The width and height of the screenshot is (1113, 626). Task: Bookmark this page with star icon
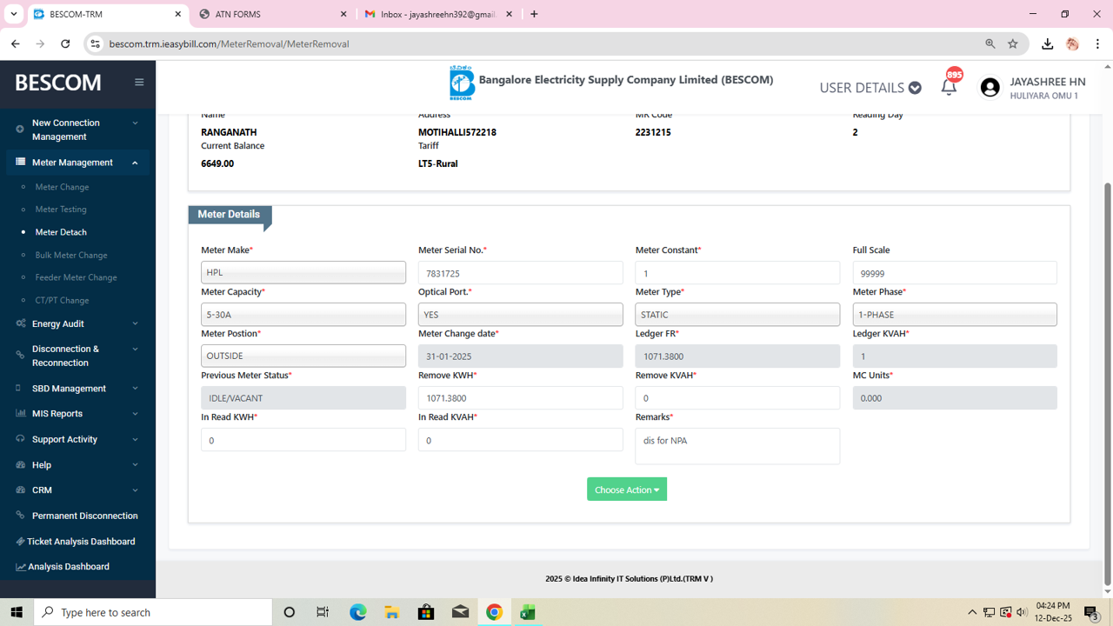click(1013, 43)
